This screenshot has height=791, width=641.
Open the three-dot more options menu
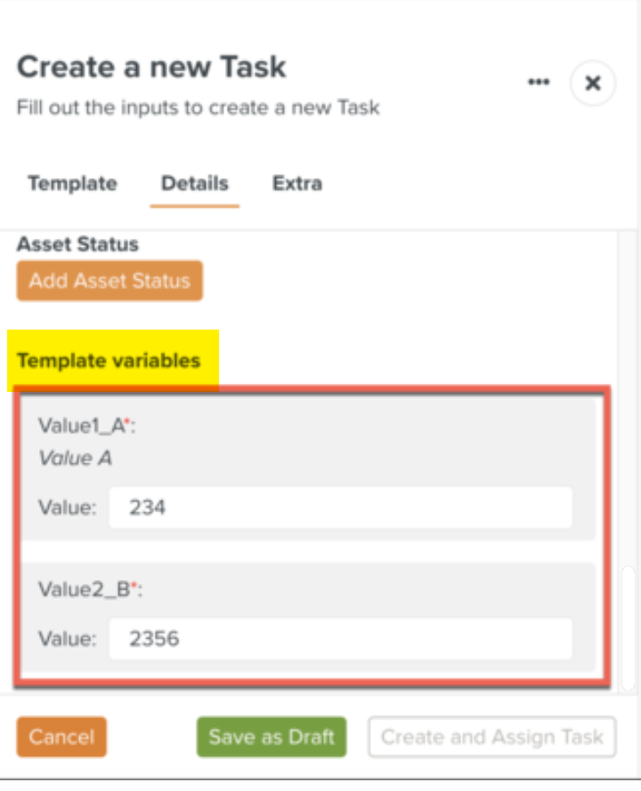538,82
